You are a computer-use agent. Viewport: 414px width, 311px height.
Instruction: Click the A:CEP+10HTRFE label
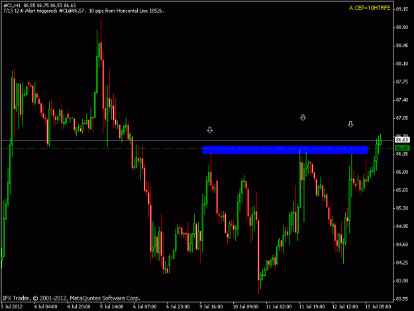370,8
